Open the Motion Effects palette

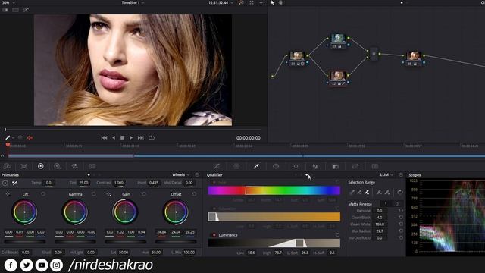click(x=74, y=166)
